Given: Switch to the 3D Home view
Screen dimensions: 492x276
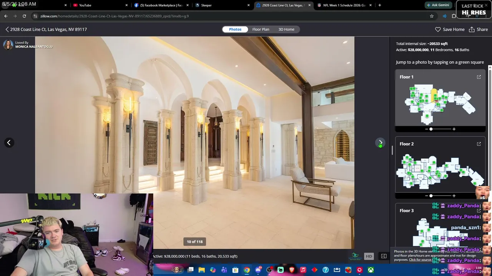Looking at the screenshot, I should pyautogui.click(x=286, y=29).
